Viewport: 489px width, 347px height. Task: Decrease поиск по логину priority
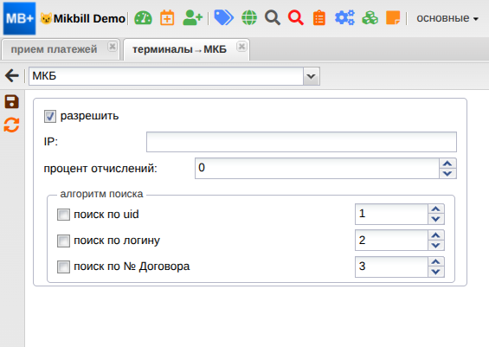436,246
